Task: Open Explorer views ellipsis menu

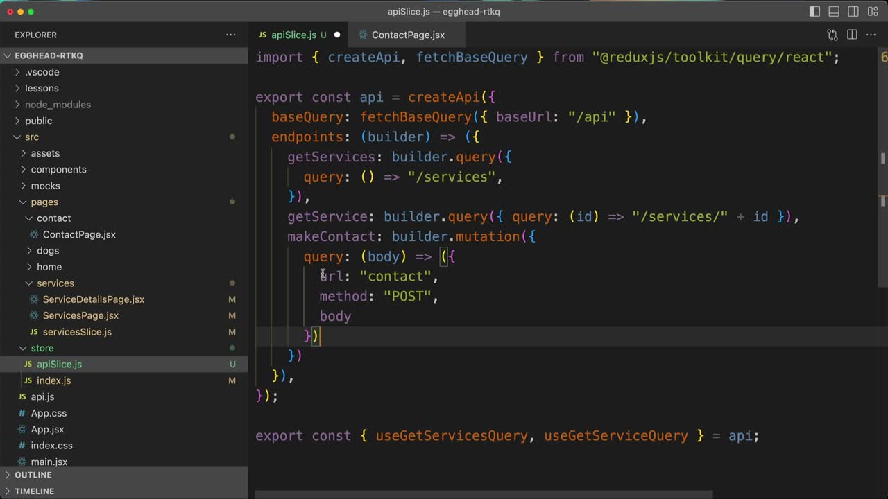Action: [x=230, y=35]
